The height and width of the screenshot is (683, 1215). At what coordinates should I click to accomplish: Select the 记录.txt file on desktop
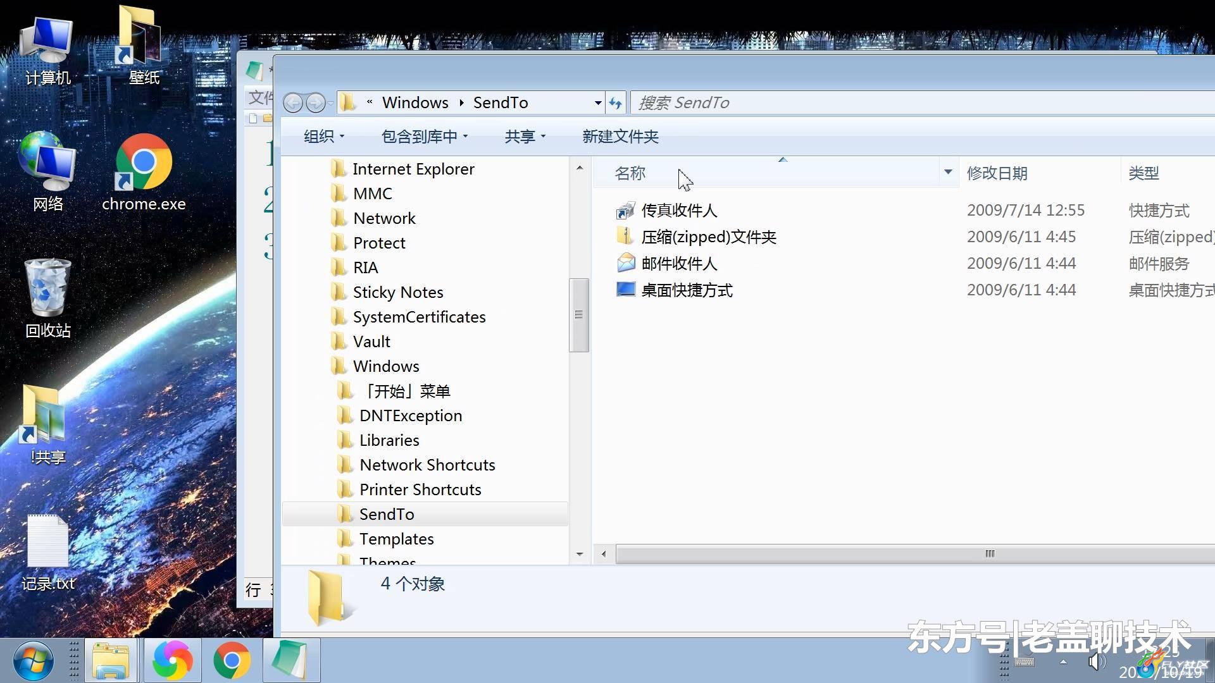pos(47,553)
